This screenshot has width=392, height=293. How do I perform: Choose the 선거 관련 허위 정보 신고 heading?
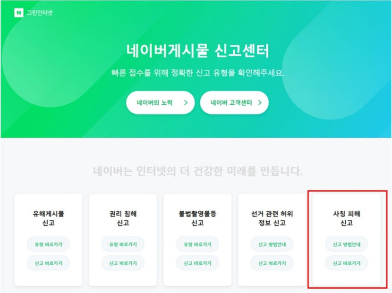coord(272,218)
